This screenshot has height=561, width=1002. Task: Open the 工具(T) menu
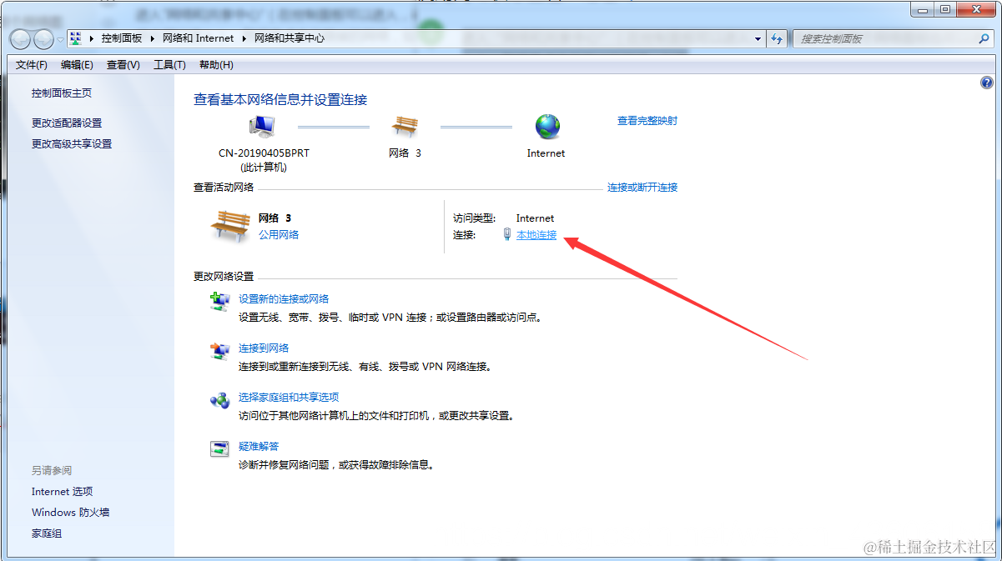[x=169, y=64]
